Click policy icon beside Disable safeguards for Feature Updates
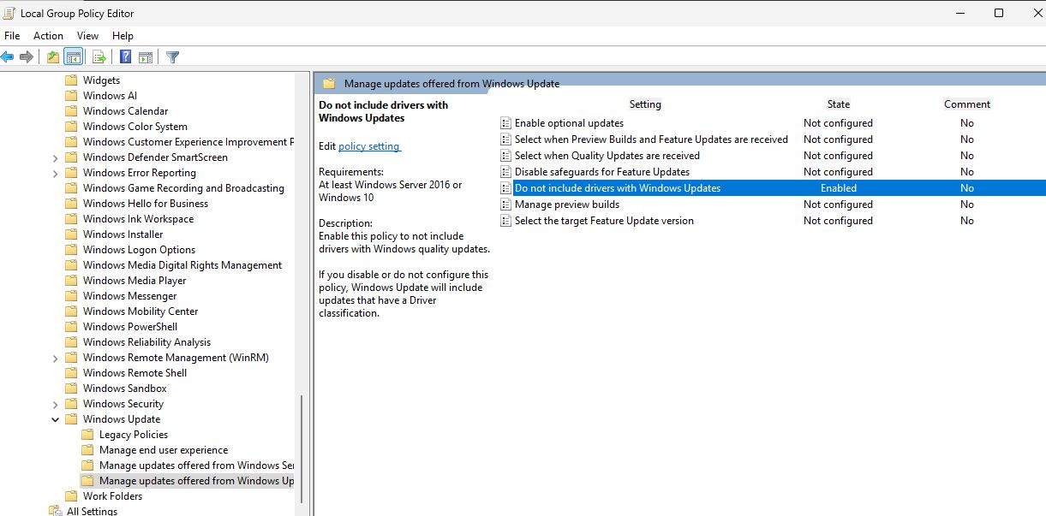This screenshot has width=1046, height=516. click(505, 172)
